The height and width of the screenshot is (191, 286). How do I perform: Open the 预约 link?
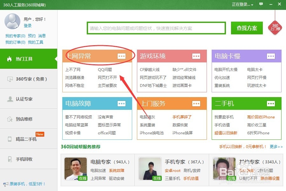pos(31,36)
